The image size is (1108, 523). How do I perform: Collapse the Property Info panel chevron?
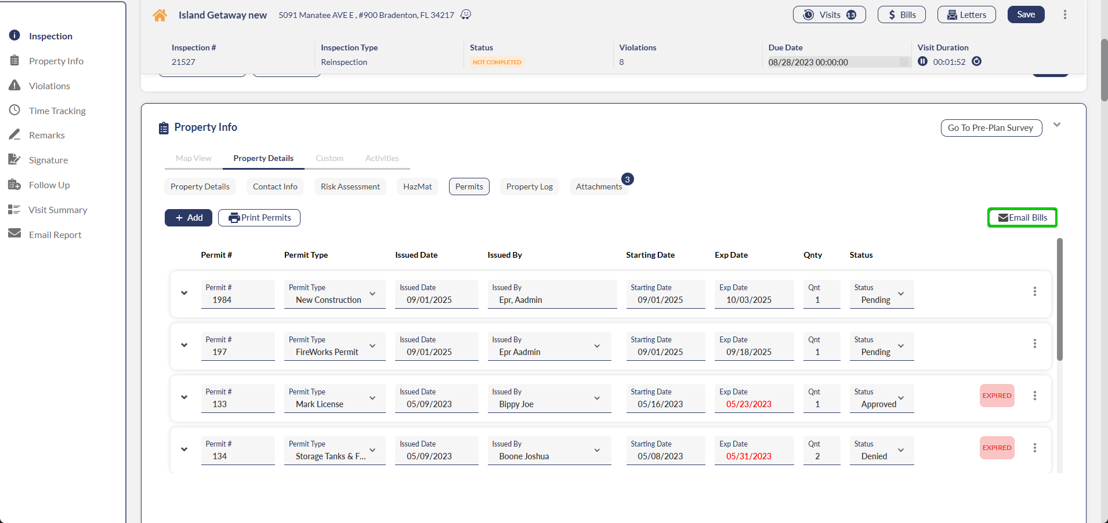[1057, 125]
